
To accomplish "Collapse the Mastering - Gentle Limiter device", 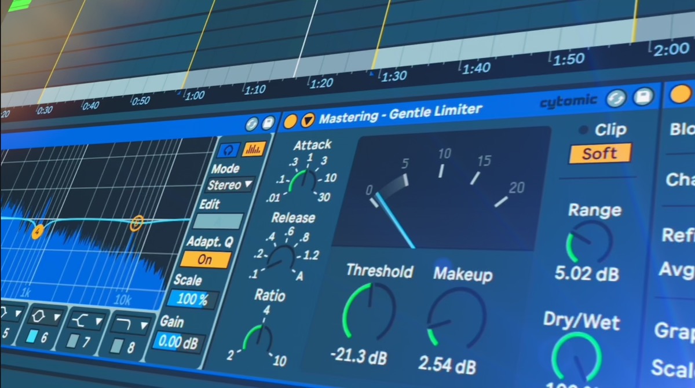I will (308, 120).
